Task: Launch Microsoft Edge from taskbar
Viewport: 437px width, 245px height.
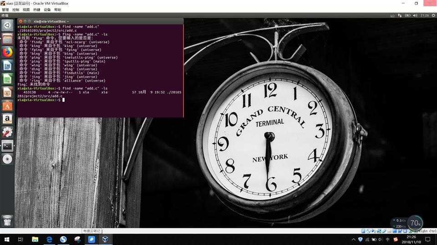Action: (49, 239)
